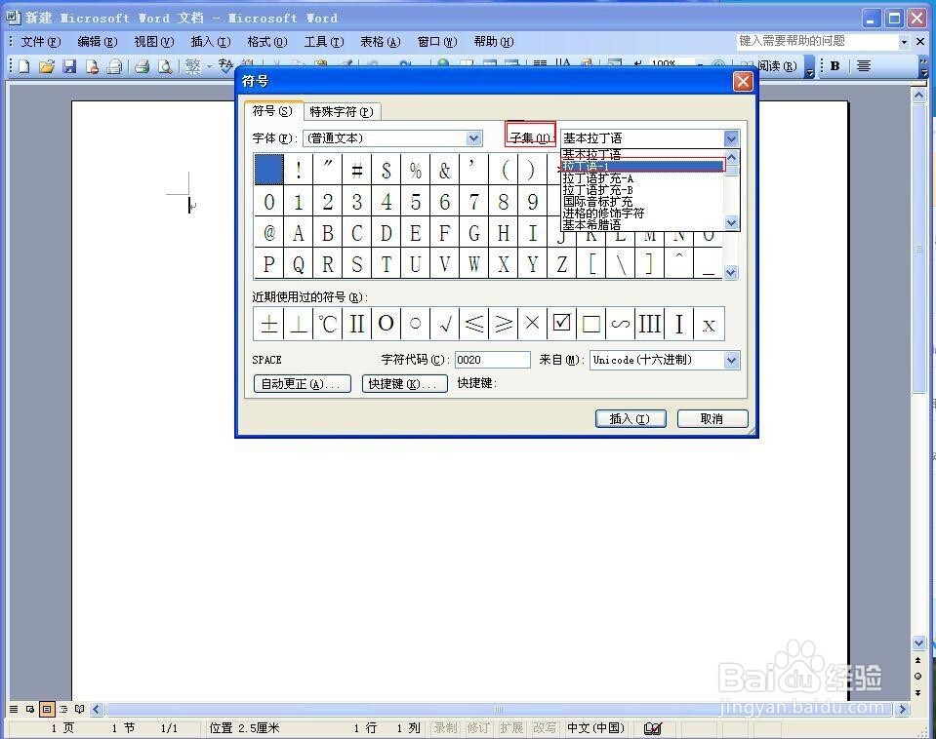This screenshot has height=739, width=936.
Task: Run the spelling and grammar check icon
Action: coord(225,65)
